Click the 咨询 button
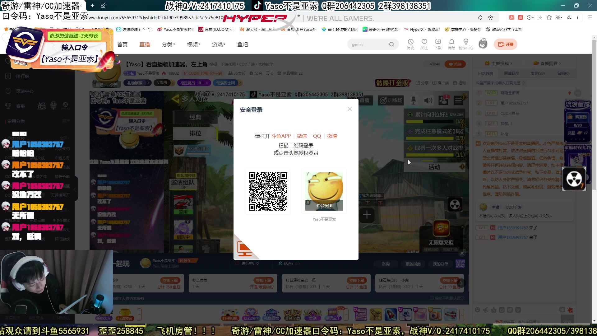 pos(386,264)
